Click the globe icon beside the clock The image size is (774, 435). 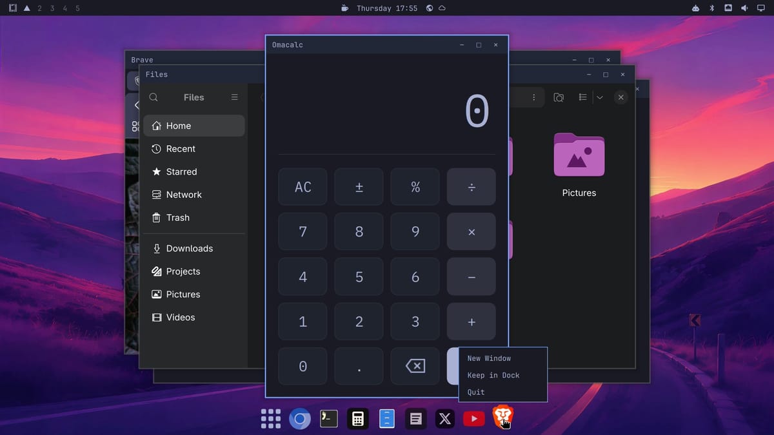[430, 8]
